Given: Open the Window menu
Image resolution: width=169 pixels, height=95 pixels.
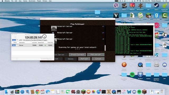Looking at the screenshot, I should click(45, 1).
